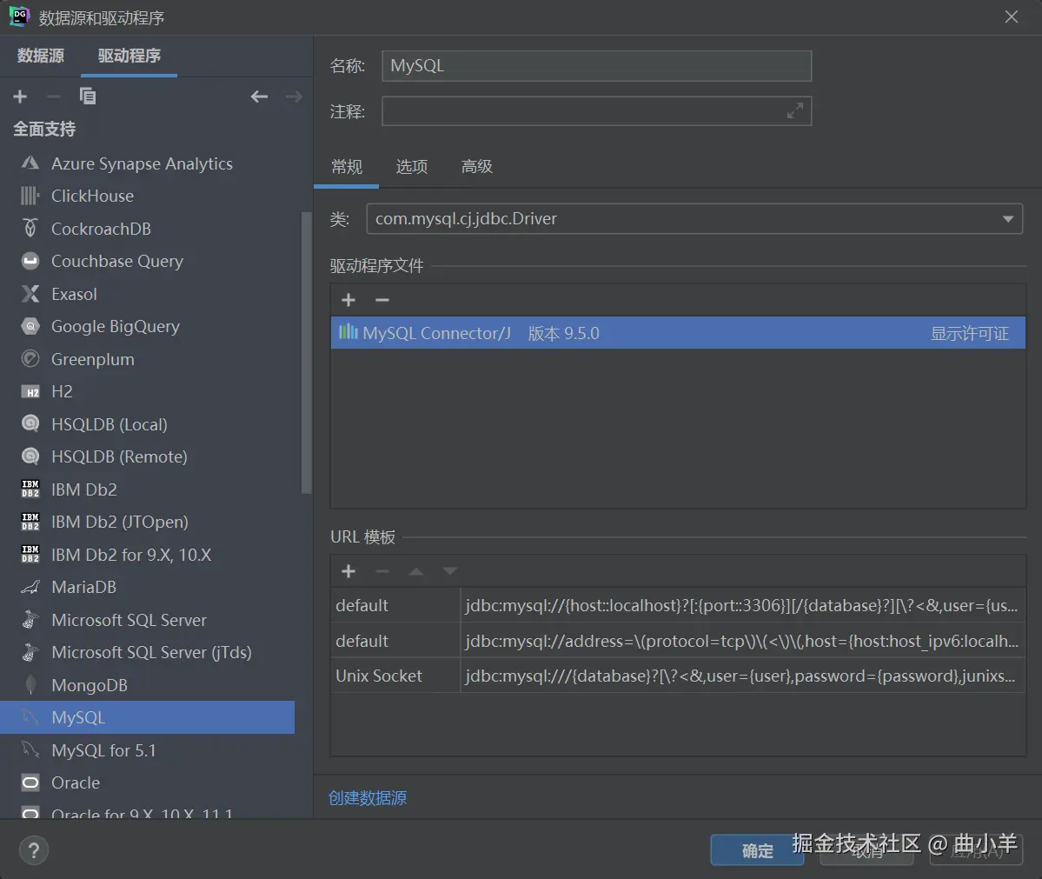Switch to the 驱动程序 tab
Image resolution: width=1042 pixels, height=879 pixels.
[129, 56]
